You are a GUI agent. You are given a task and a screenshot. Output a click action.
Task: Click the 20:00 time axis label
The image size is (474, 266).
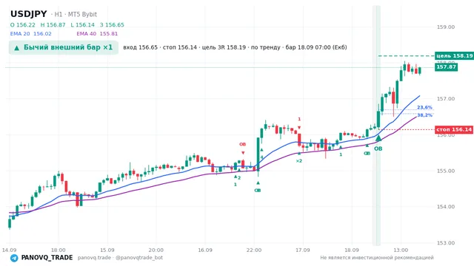tap(156, 250)
